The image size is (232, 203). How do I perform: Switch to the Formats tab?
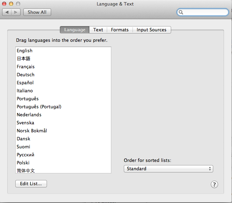click(x=120, y=30)
